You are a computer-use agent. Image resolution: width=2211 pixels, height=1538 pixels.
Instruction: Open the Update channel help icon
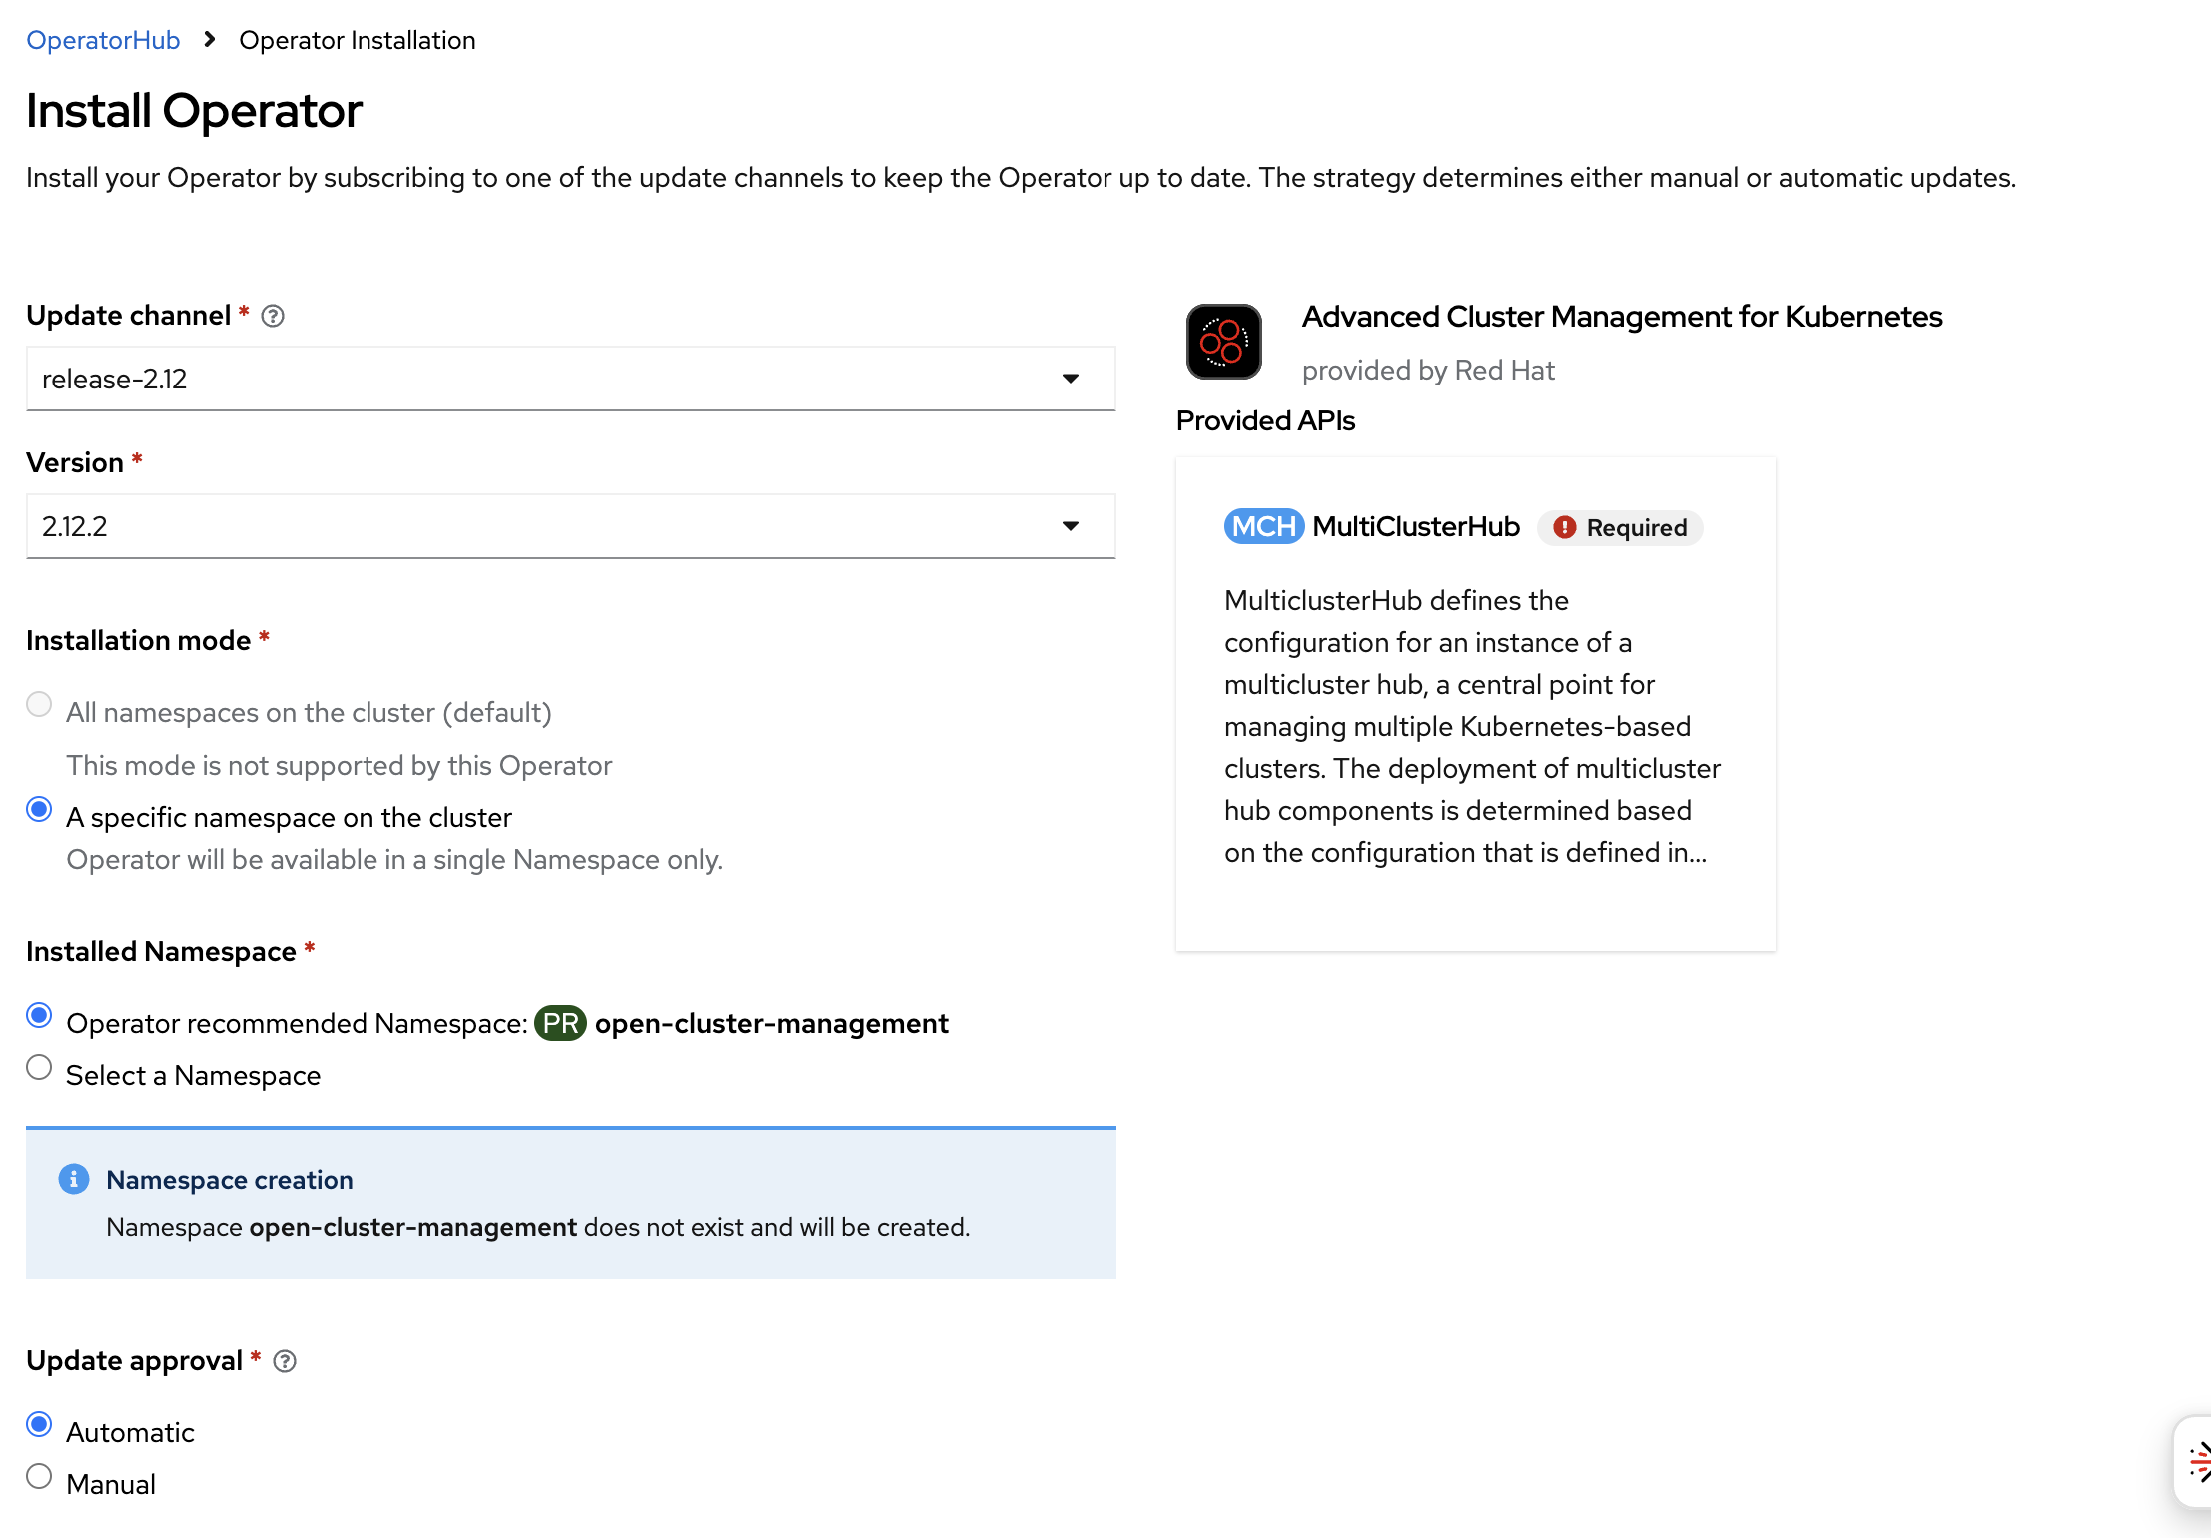tap(273, 316)
